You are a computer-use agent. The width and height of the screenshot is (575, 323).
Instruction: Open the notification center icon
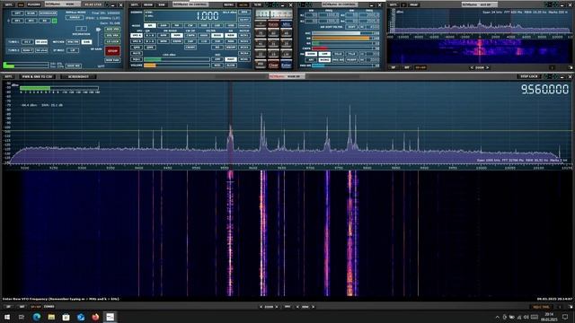565,317
